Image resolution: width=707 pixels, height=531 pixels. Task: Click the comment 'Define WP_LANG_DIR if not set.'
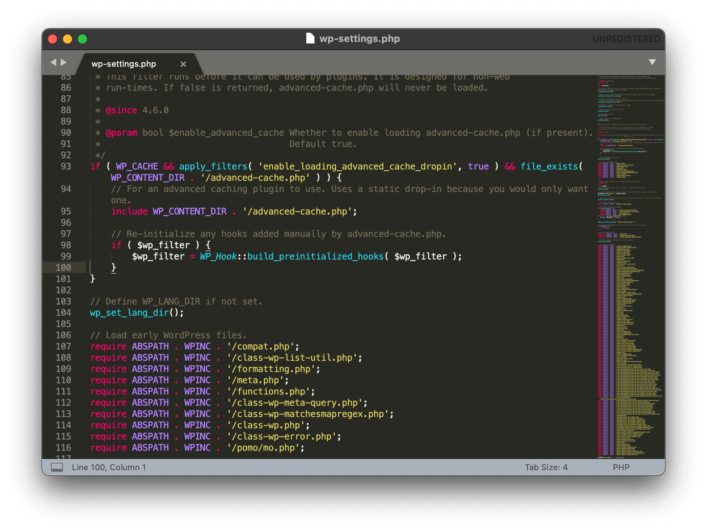(176, 301)
